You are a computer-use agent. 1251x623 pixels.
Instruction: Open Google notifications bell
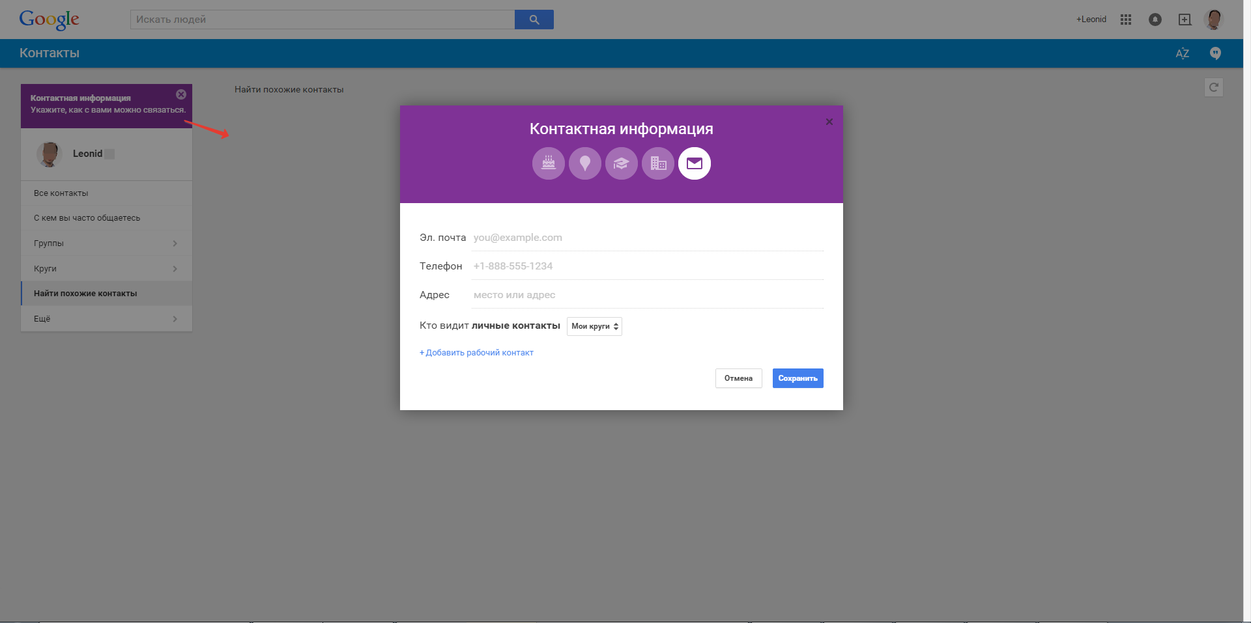pyautogui.click(x=1155, y=20)
